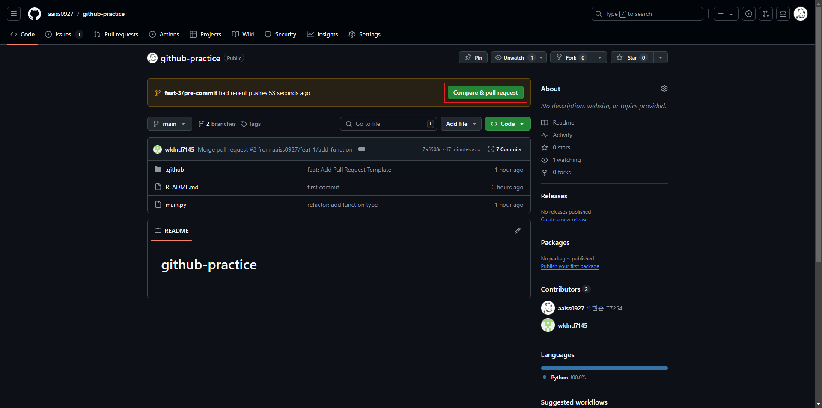
Task: Open aaiss0927 contributor avatar
Action: pyautogui.click(x=548, y=308)
